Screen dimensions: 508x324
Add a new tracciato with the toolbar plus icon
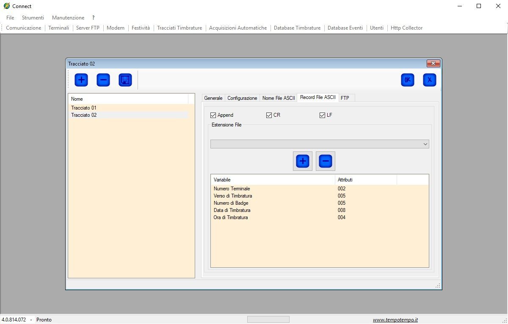[81, 80]
